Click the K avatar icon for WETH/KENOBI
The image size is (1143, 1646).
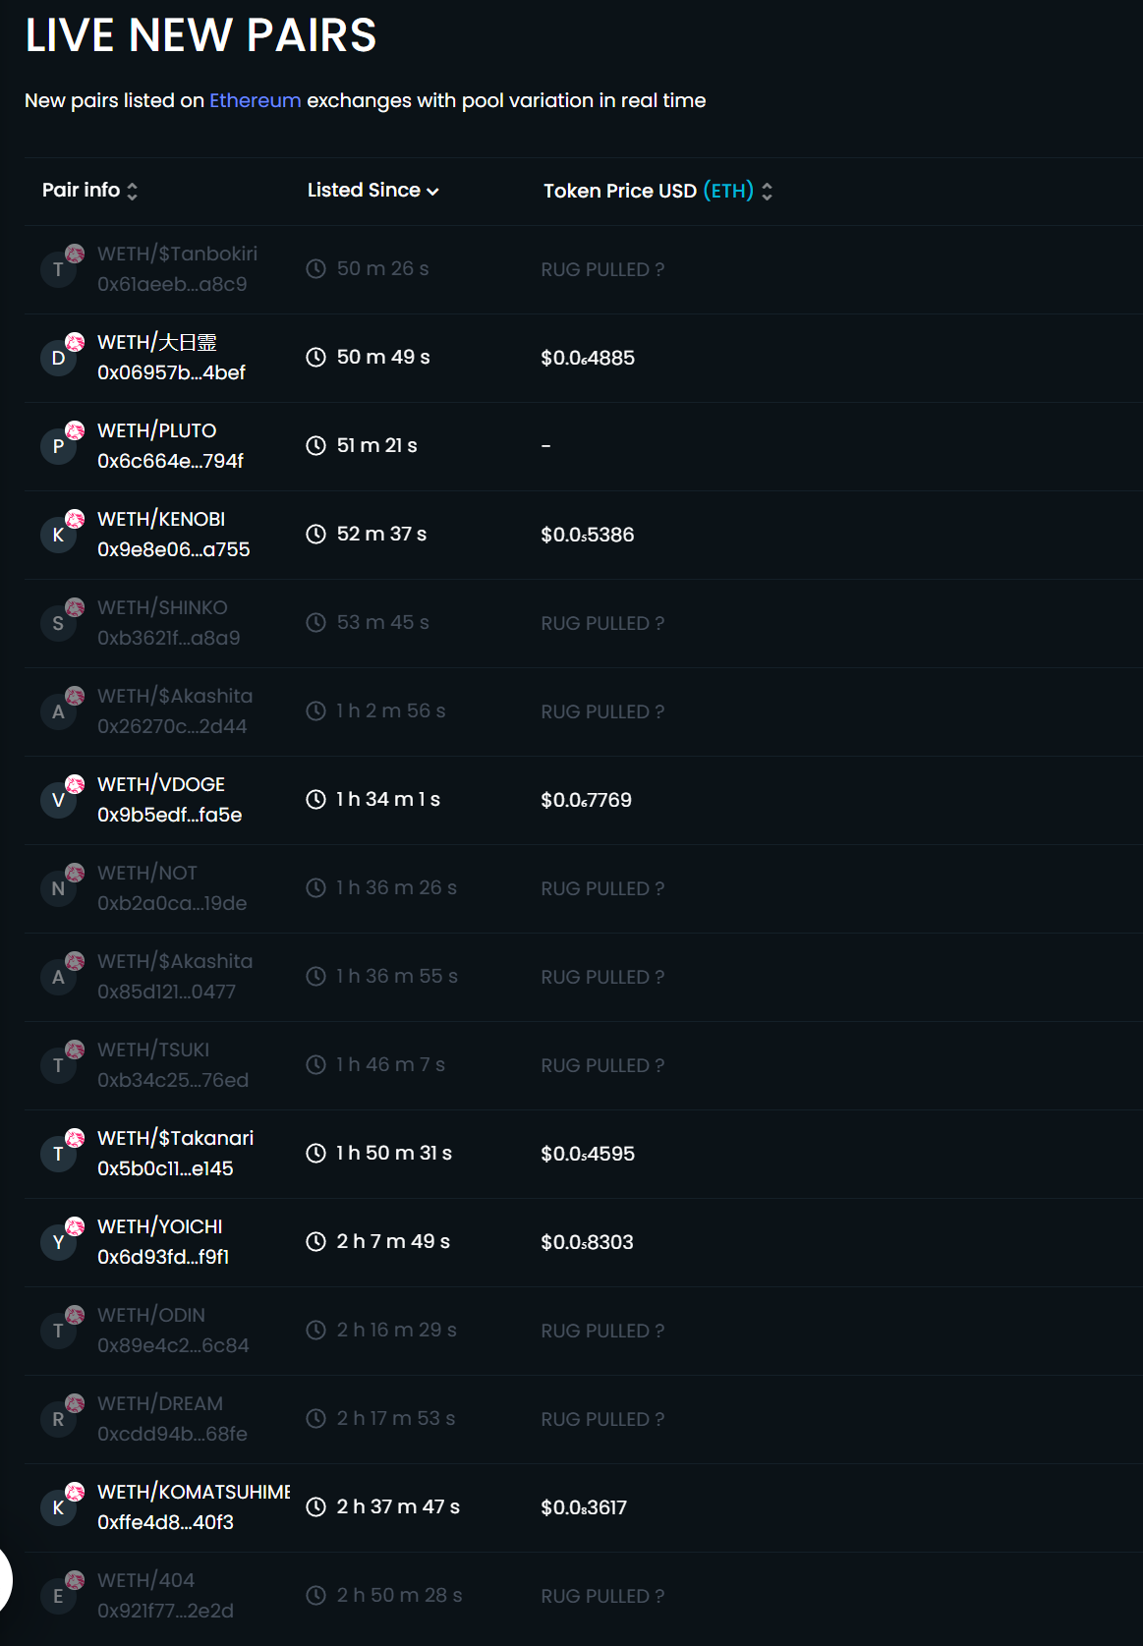click(58, 536)
